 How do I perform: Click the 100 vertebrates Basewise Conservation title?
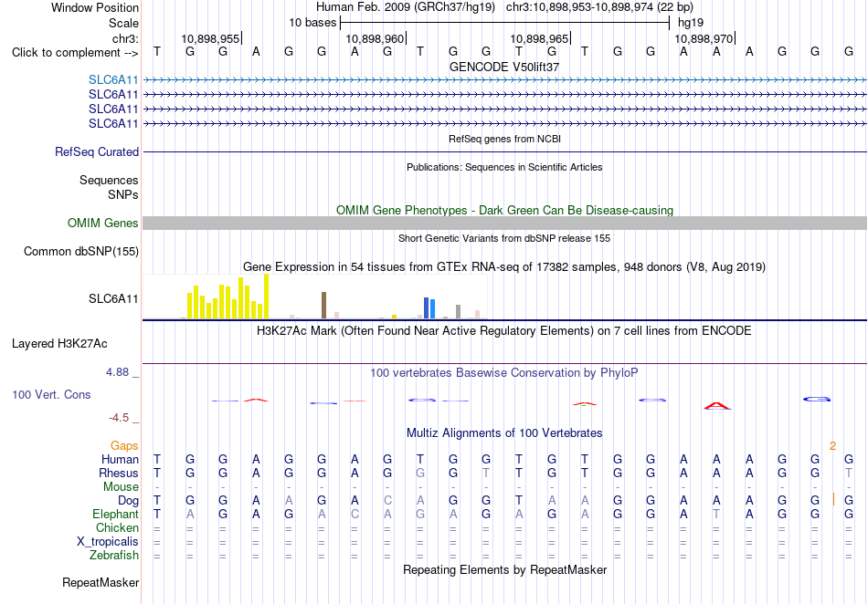click(x=504, y=373)
